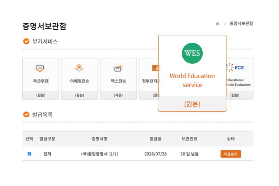Click the 발급일 column header
Screen dimensions: 279x186
click(x=155, y=139)
